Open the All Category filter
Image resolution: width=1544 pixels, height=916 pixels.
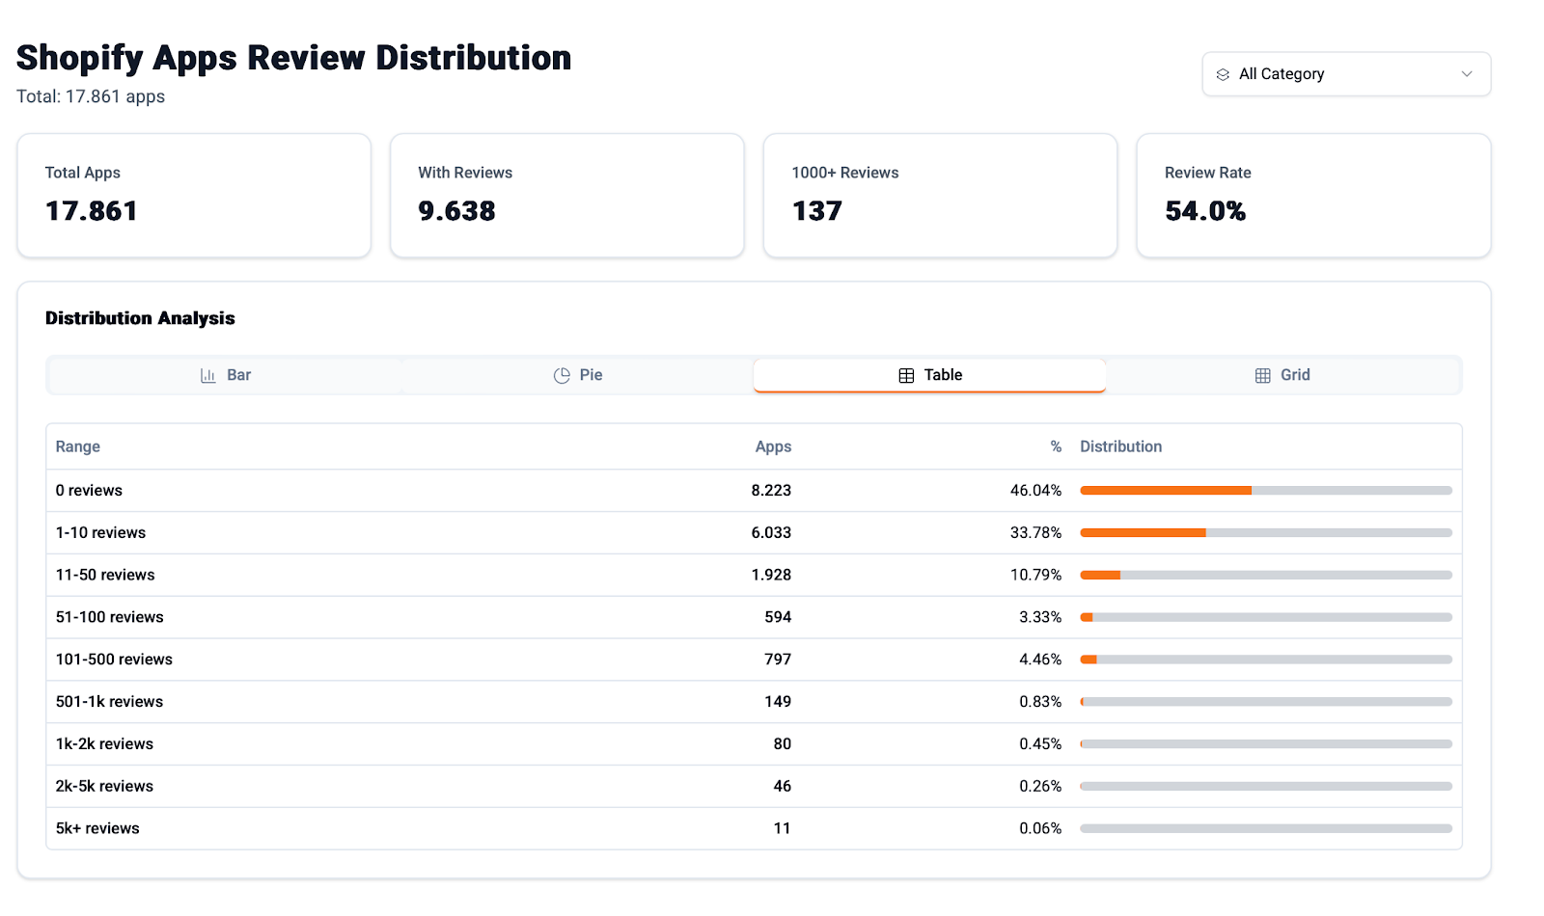tap(1345, 74)
